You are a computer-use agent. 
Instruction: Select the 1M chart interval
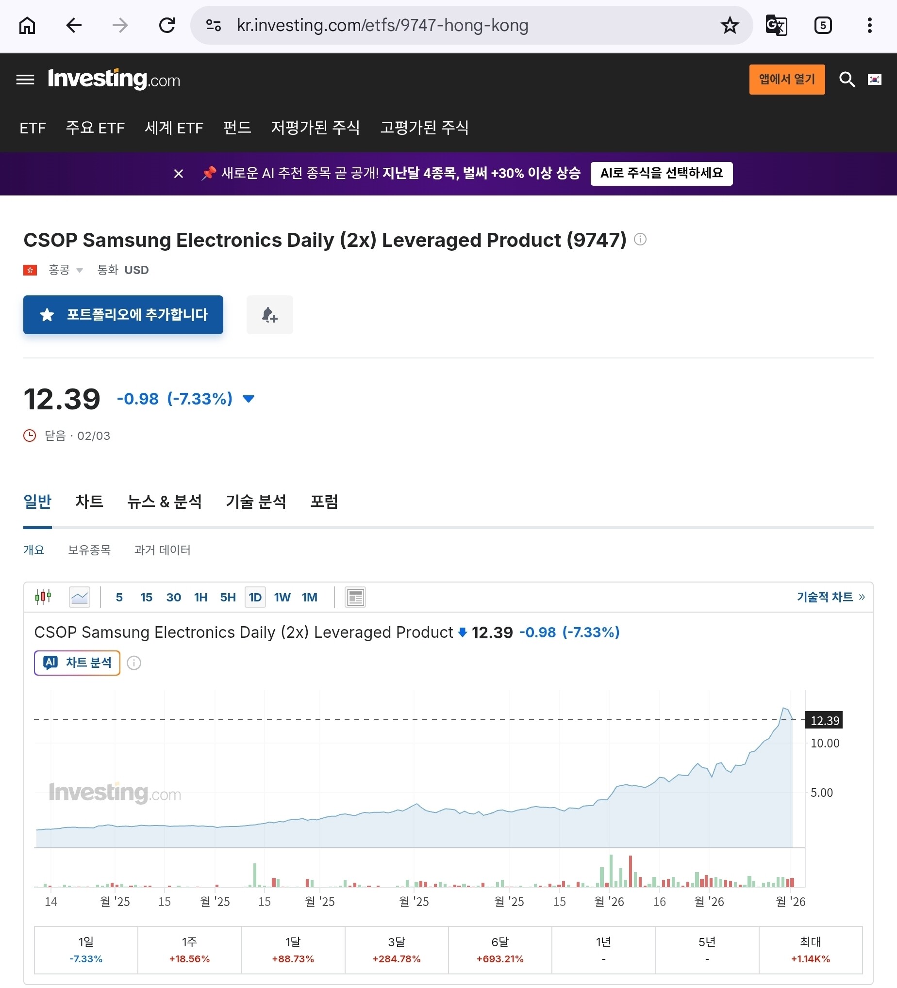(x=310, y=597)
